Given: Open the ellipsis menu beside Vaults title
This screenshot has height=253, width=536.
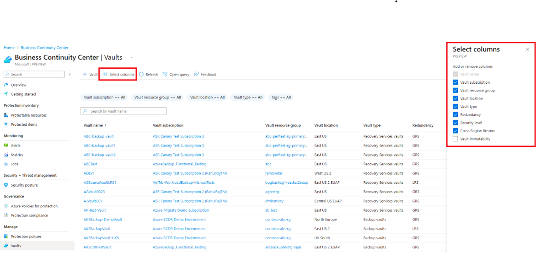Looking at the screenshot, I should [132, 58].
